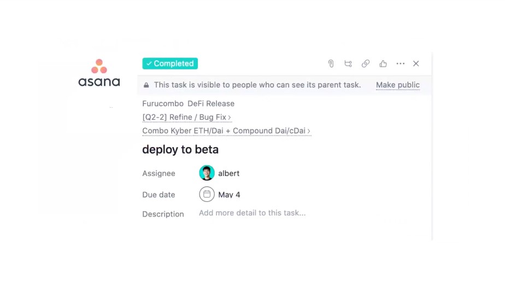Click the paperclip attachment icon
This screenshot has height=286, width=505.
(x=331, y=63)
